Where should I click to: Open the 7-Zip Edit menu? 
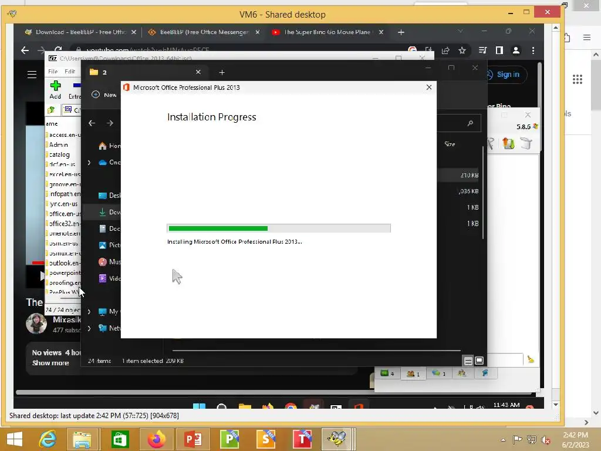70,71
